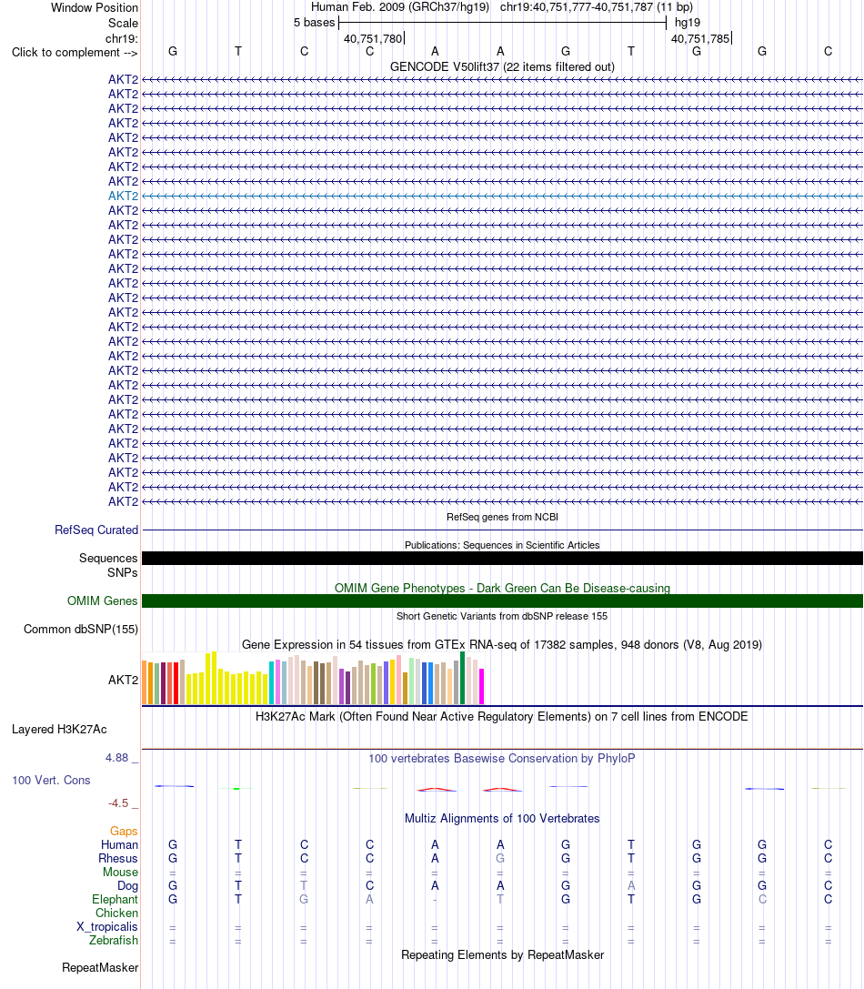
Task: Click the -4.5 PhyloP lower scale value
Action: point(118,802)
